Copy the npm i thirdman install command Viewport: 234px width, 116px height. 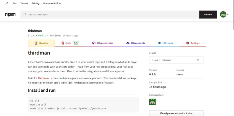pyautogui.click(x=198, y=60)
